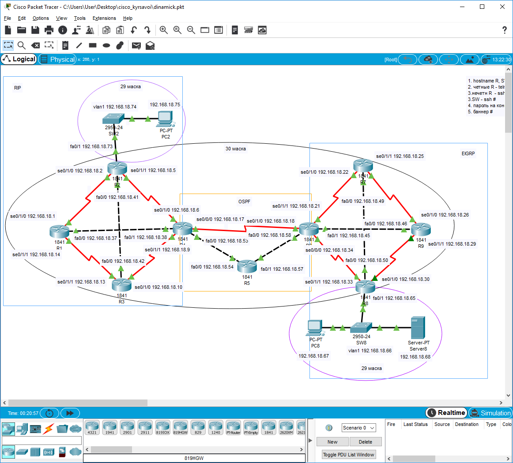
Task: Expand the PDU list panel arrow
Action: coord(310,440)
